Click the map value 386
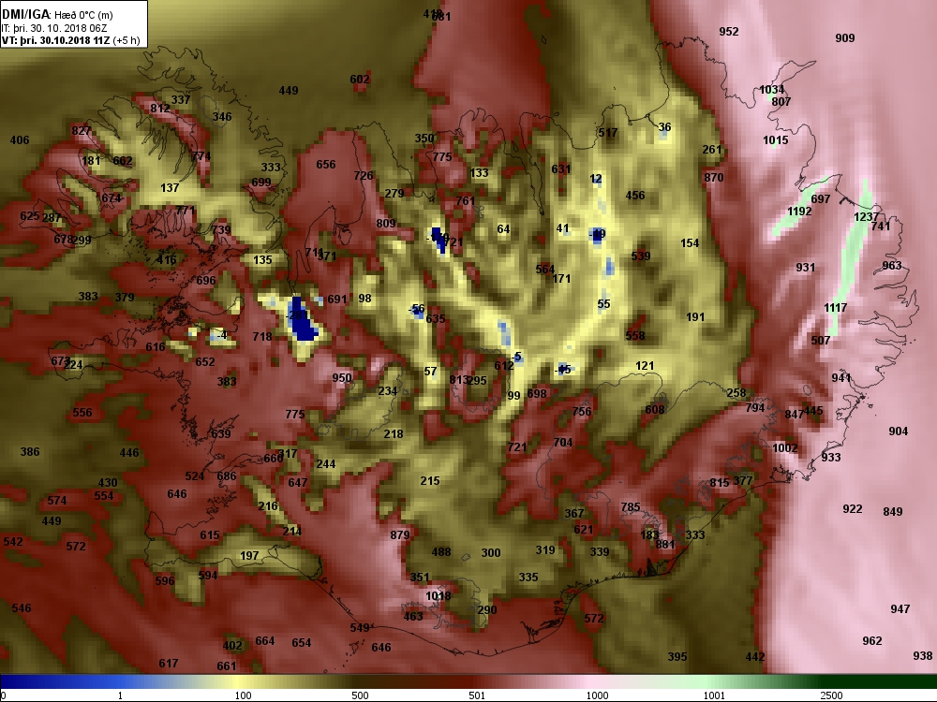This screenshot has height=702, width=937. 30,452
